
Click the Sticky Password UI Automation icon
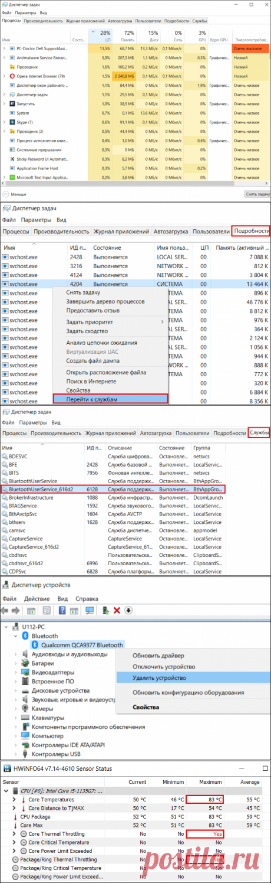click(x=12, y=159)
